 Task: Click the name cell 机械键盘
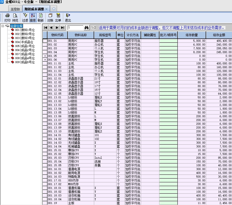point(81,146)
